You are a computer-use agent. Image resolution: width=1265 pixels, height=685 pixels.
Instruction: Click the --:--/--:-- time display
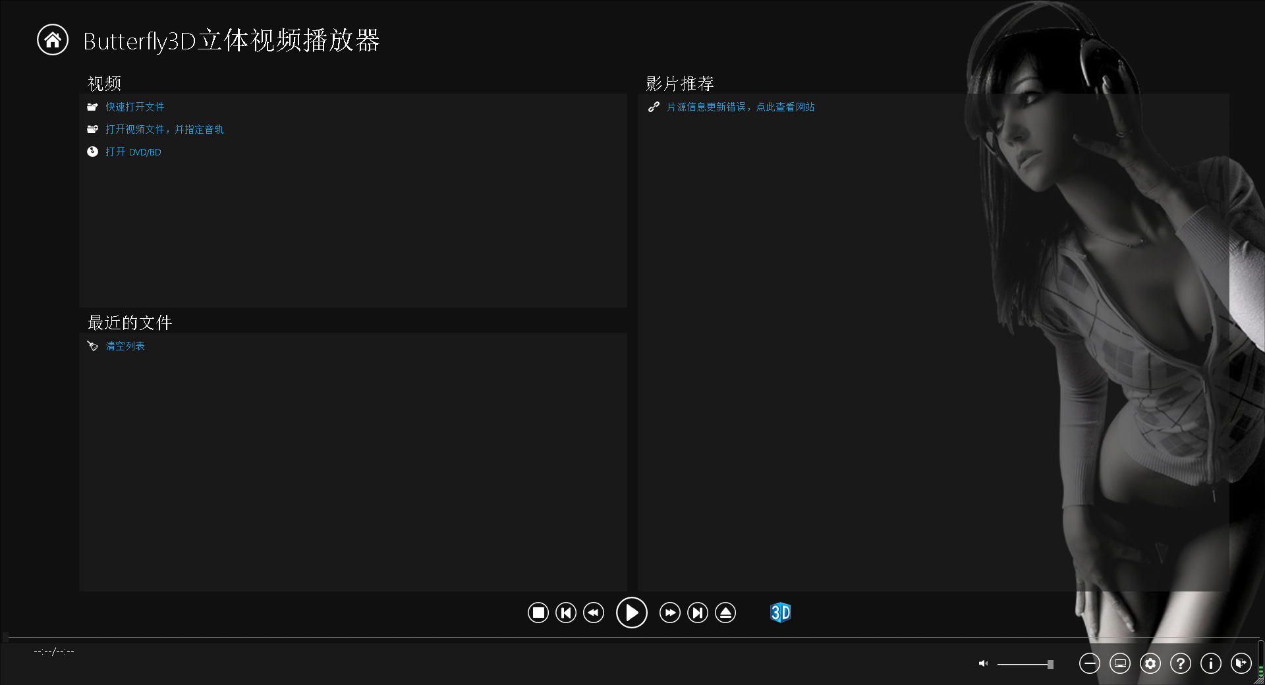coord(54,651)
